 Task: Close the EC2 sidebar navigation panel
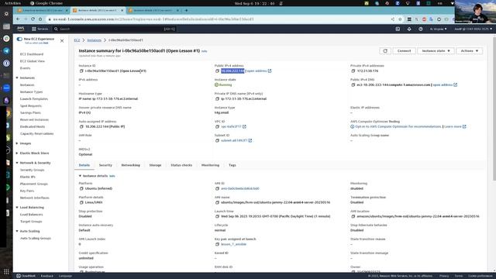pos(62,41)
